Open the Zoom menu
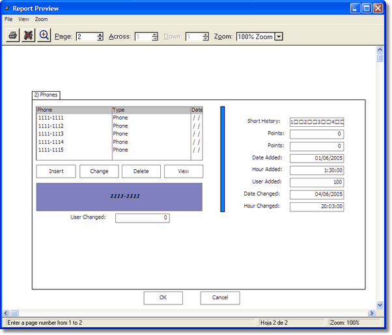Screen dimensions: 392x335 click(41, 20)
